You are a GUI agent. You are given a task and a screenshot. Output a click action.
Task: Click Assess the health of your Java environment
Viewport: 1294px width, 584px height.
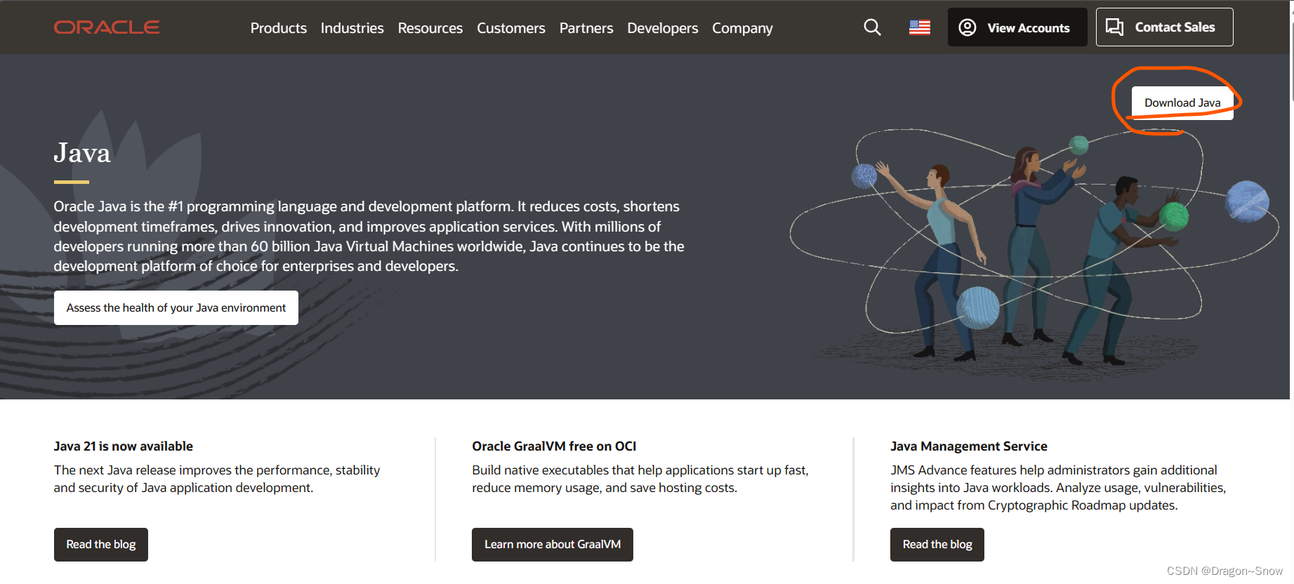[176, 308]
